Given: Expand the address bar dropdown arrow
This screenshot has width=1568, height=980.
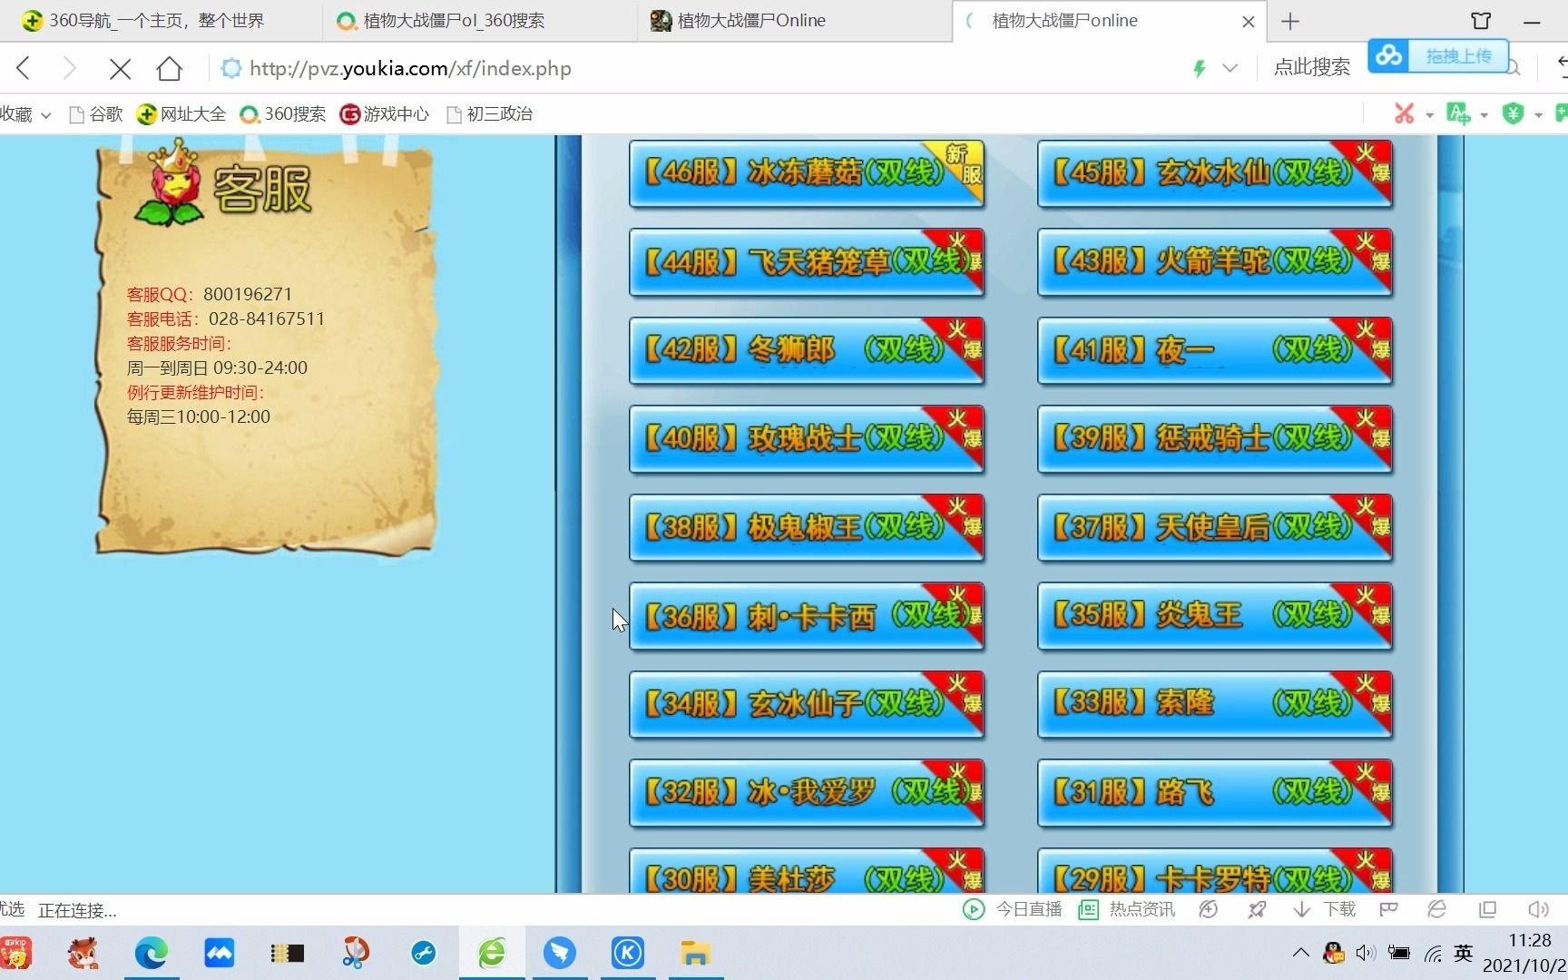Looking at the screenshot, I should tap(1230, 68).
